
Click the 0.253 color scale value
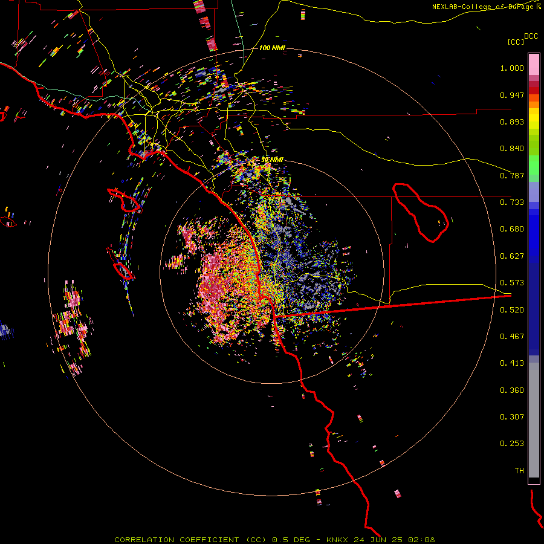pyautogui.click(x=512, y=444)
